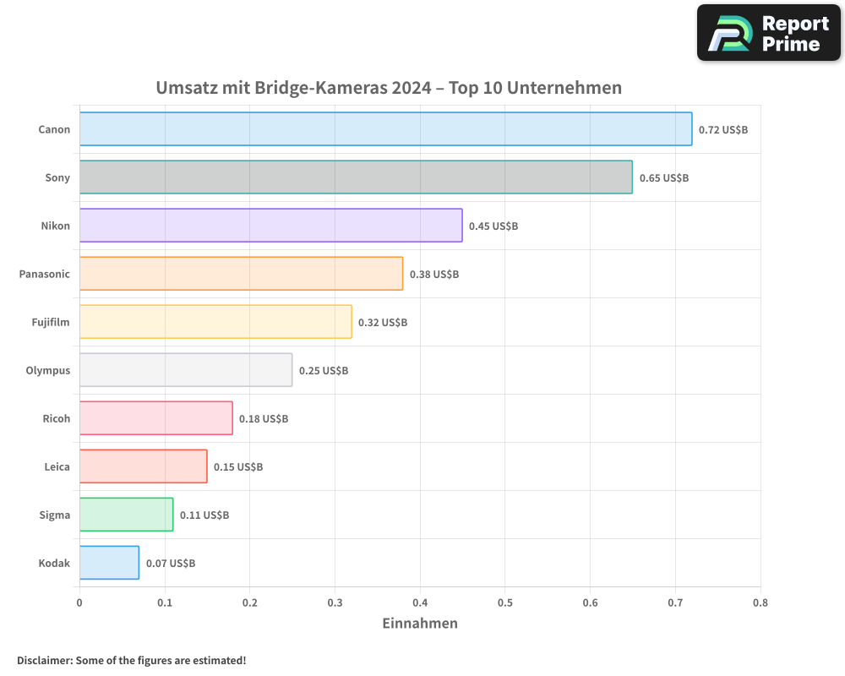The width and height of the screenshot is (845, 676).
Task: Select the Olympus revenue bar
Action: pos(186,370)
